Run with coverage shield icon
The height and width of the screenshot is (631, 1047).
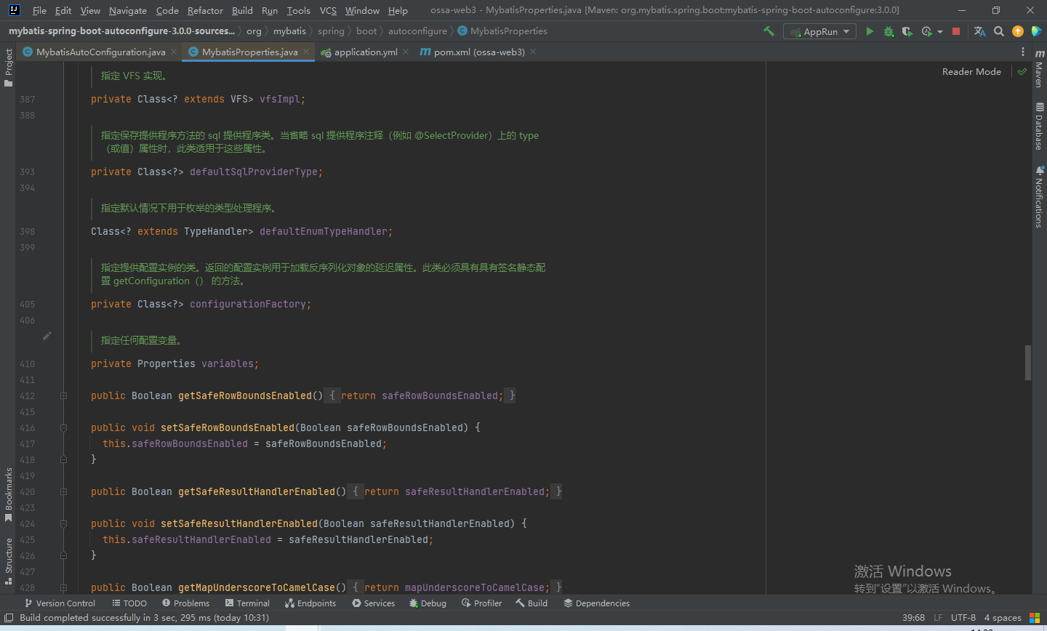pos(907,31)
